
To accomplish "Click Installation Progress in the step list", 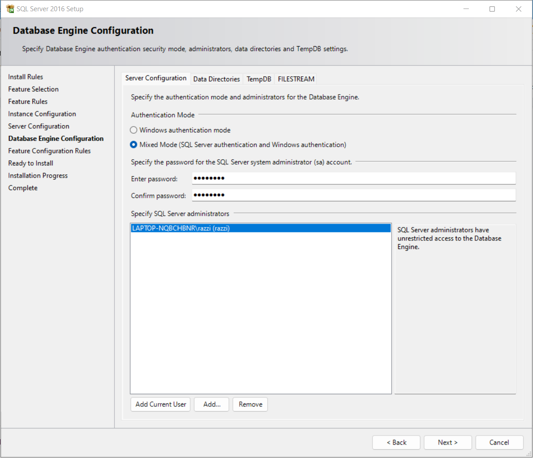I will tap(38, 176).
